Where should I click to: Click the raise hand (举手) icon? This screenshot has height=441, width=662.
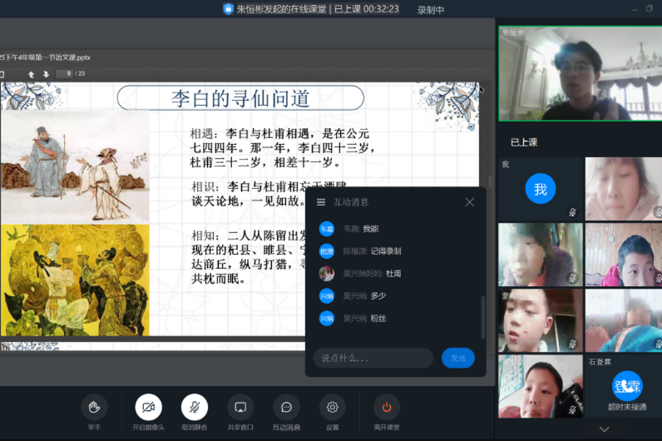[94, 407]
